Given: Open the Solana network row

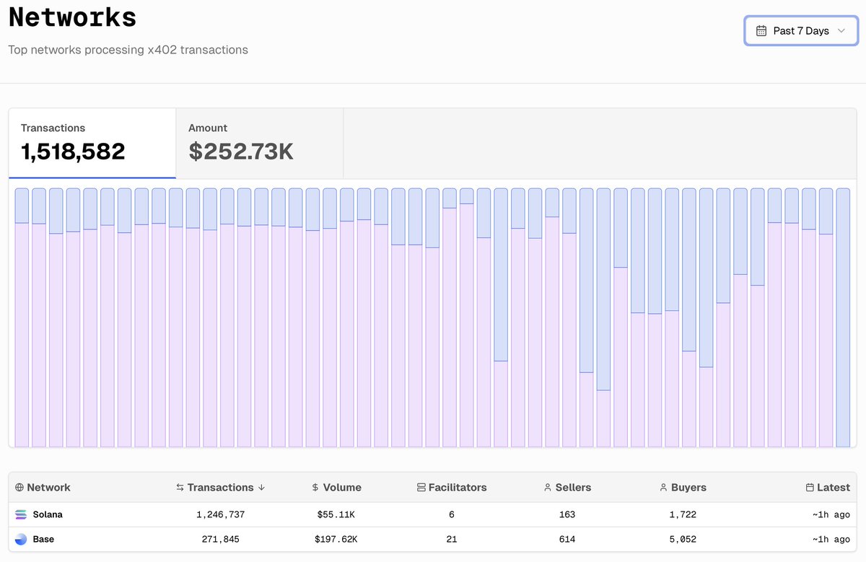Looking at the screenshot, I should (x=48, y=514).
